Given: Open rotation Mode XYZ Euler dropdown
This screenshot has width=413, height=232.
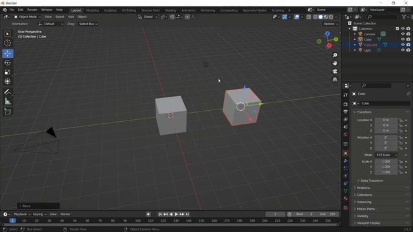Looking at the screenshot, I should (386, 155).
